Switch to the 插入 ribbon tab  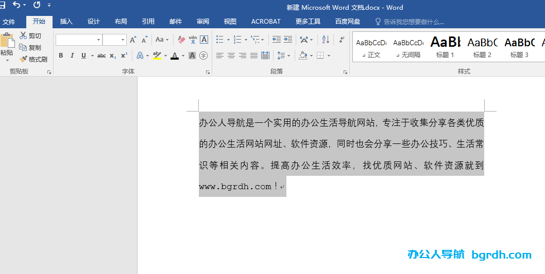coord(66,22)
